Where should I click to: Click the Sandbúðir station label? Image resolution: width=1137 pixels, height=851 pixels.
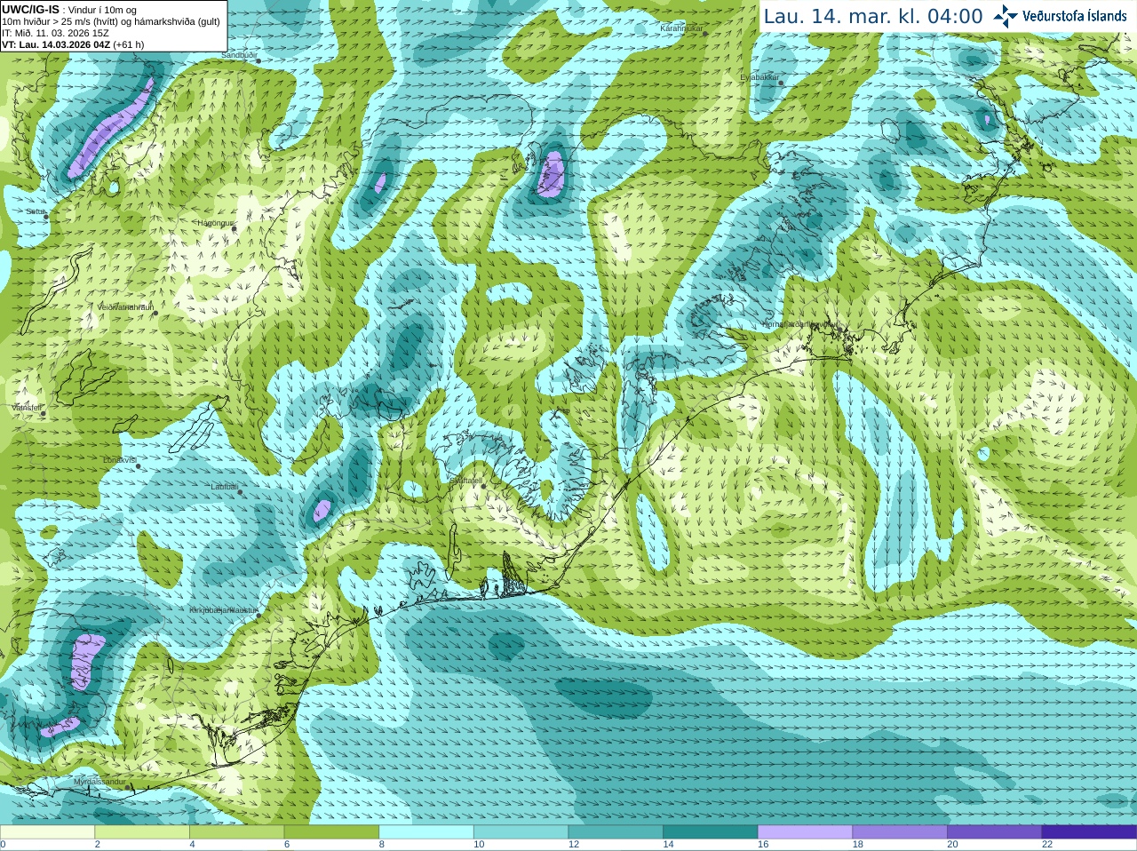[239, 55]
